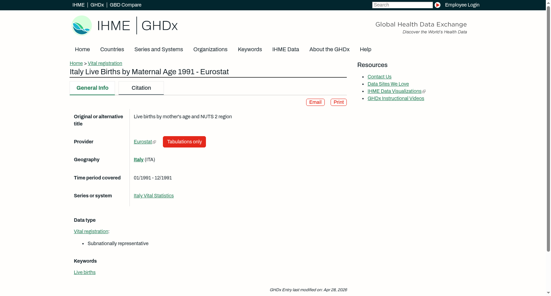This screenshot has height=296, width=551.
Task: Click the 'Data type' heading
Action: coord(85,220)
